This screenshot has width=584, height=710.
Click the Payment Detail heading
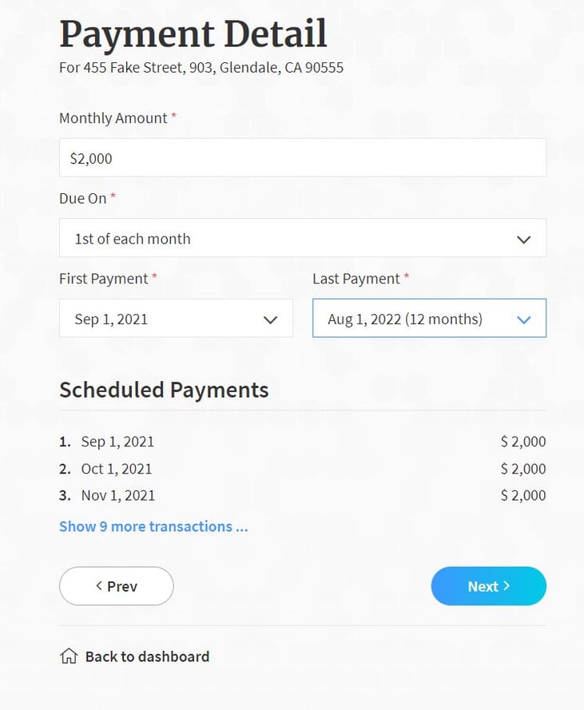pos(193,34)
